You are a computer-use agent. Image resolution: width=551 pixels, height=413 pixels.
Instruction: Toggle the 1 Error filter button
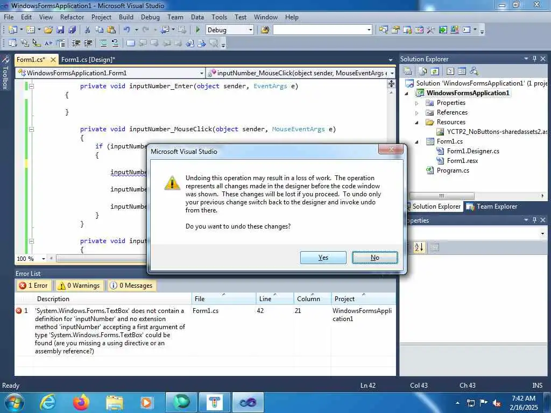tap(33, 286)
